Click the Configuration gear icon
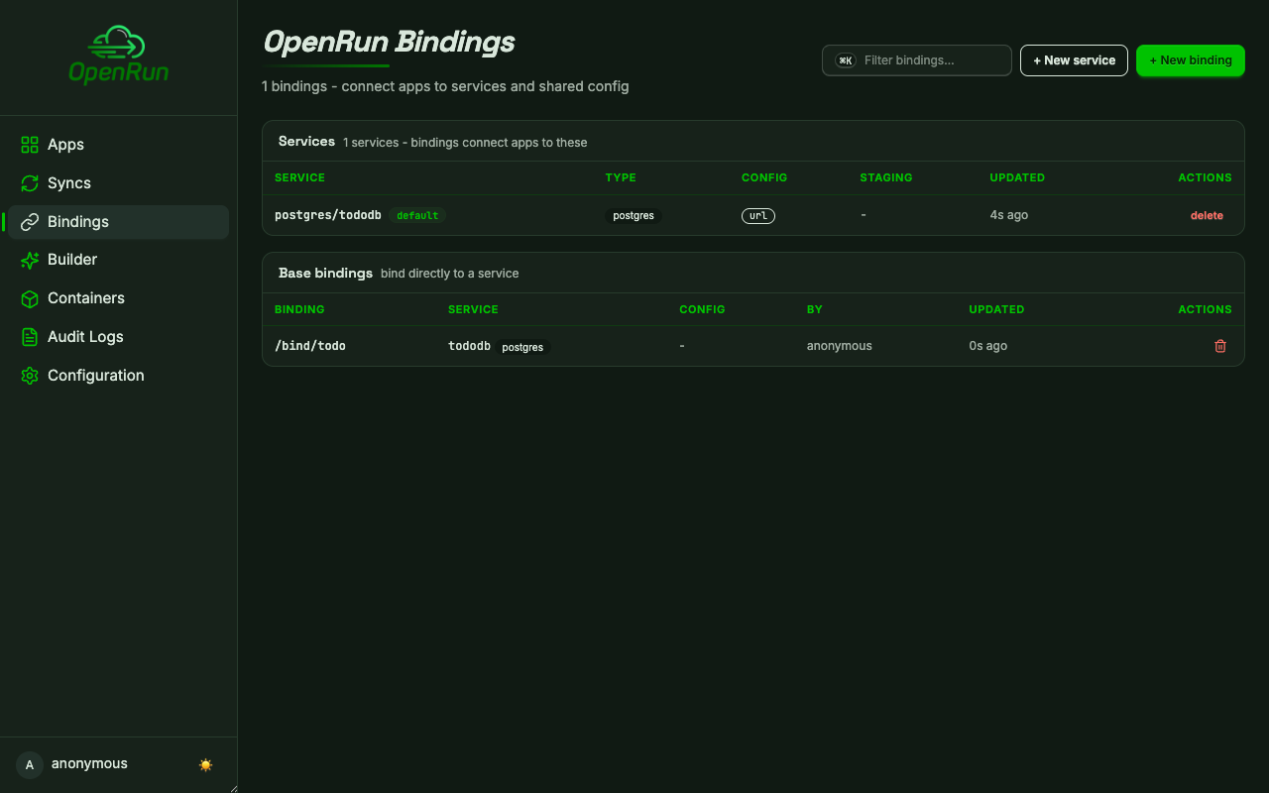The image size is (1269, 793). 30,376
